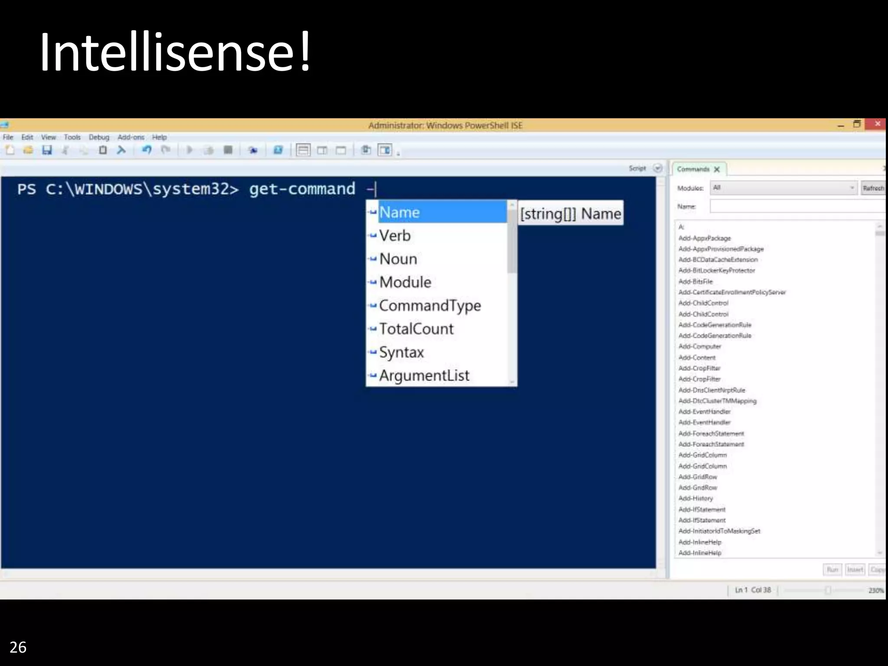Show the script pane on top

coord(303,150)
